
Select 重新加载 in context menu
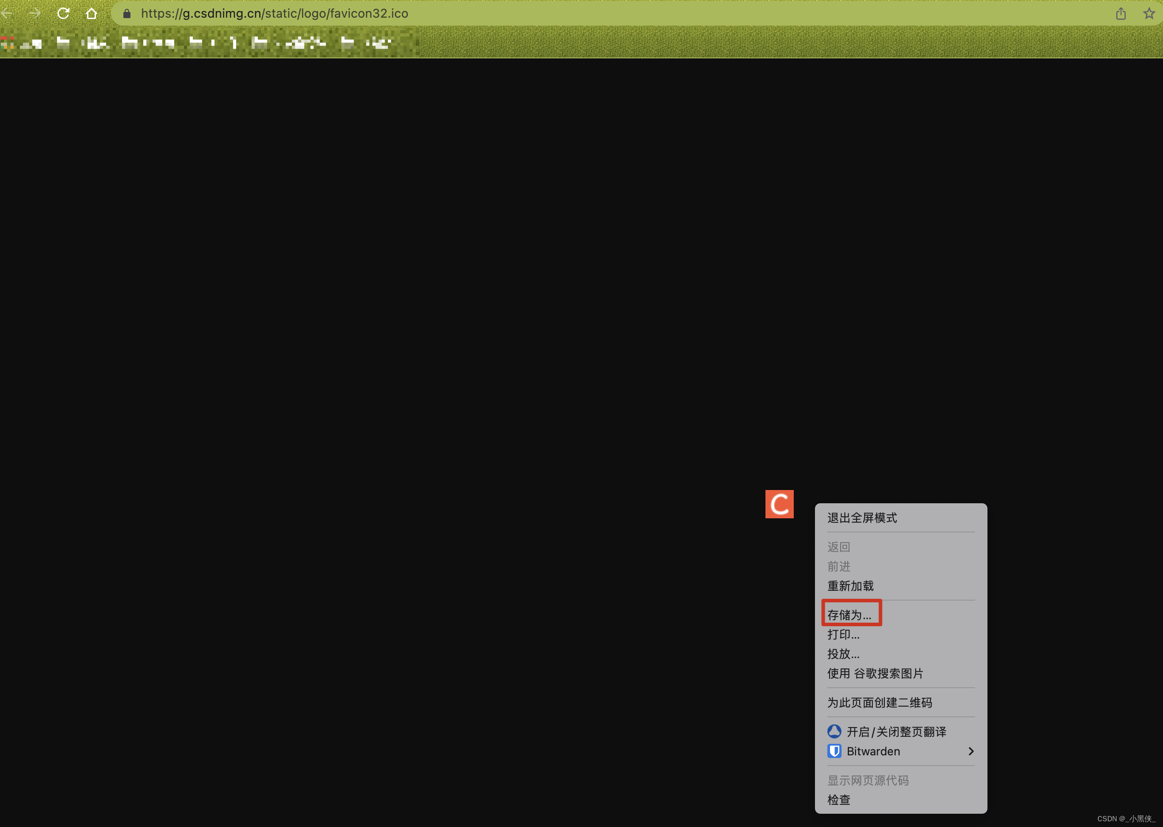pos(850,586)
